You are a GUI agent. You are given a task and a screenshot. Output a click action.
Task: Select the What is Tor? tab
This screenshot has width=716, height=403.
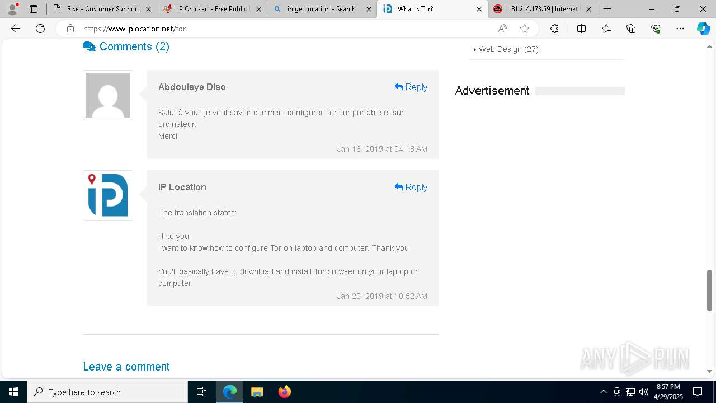pos(432,9)
